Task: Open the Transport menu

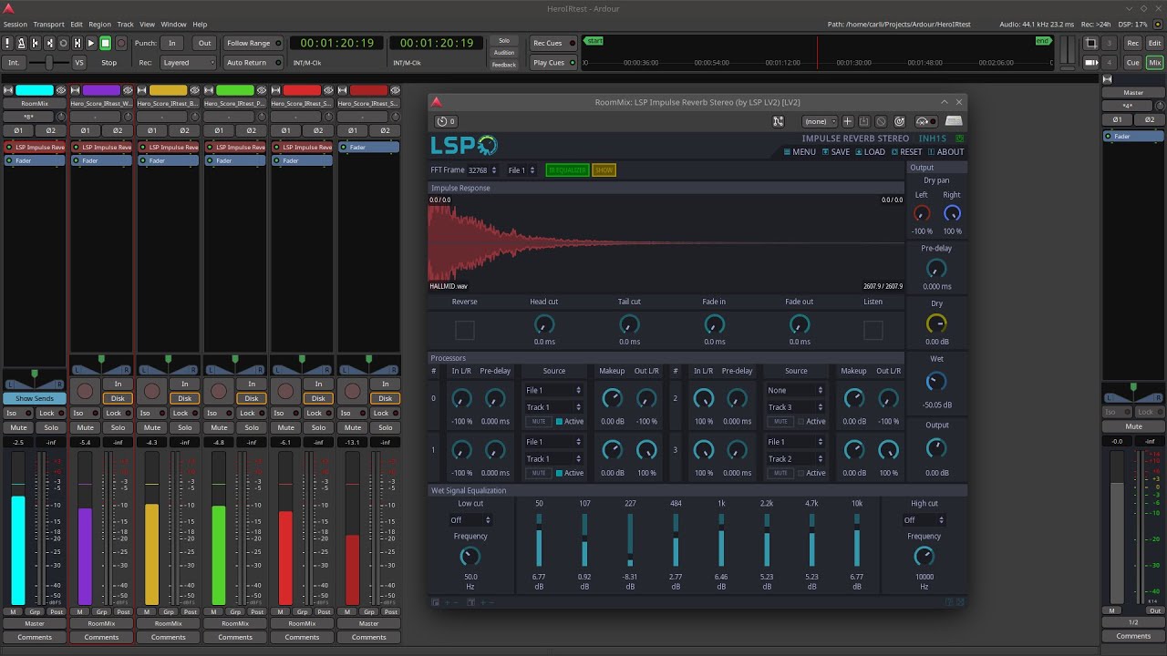Action: 49,25
